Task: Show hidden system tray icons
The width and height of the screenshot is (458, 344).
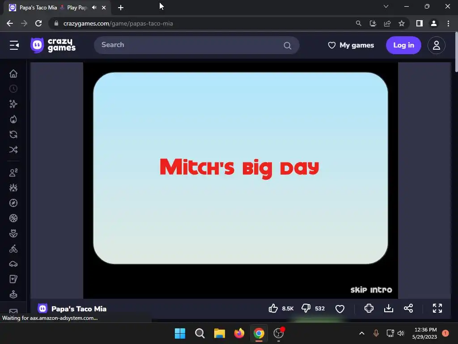Action: [x=361, y=333]
